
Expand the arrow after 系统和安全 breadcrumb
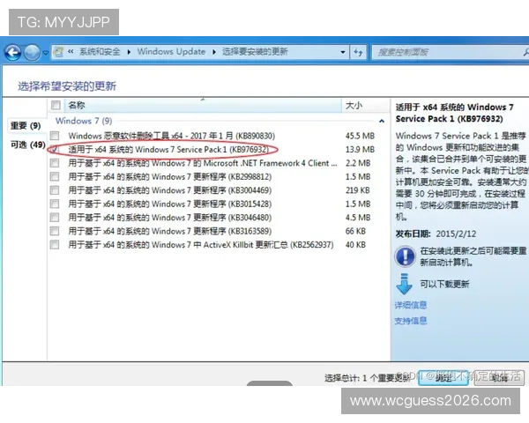129,52
